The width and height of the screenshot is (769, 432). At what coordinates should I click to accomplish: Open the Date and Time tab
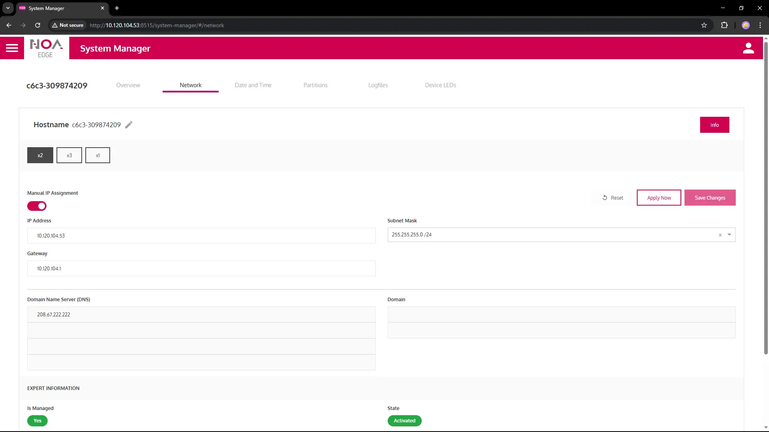pyautogui.click(x=253, y=85)
